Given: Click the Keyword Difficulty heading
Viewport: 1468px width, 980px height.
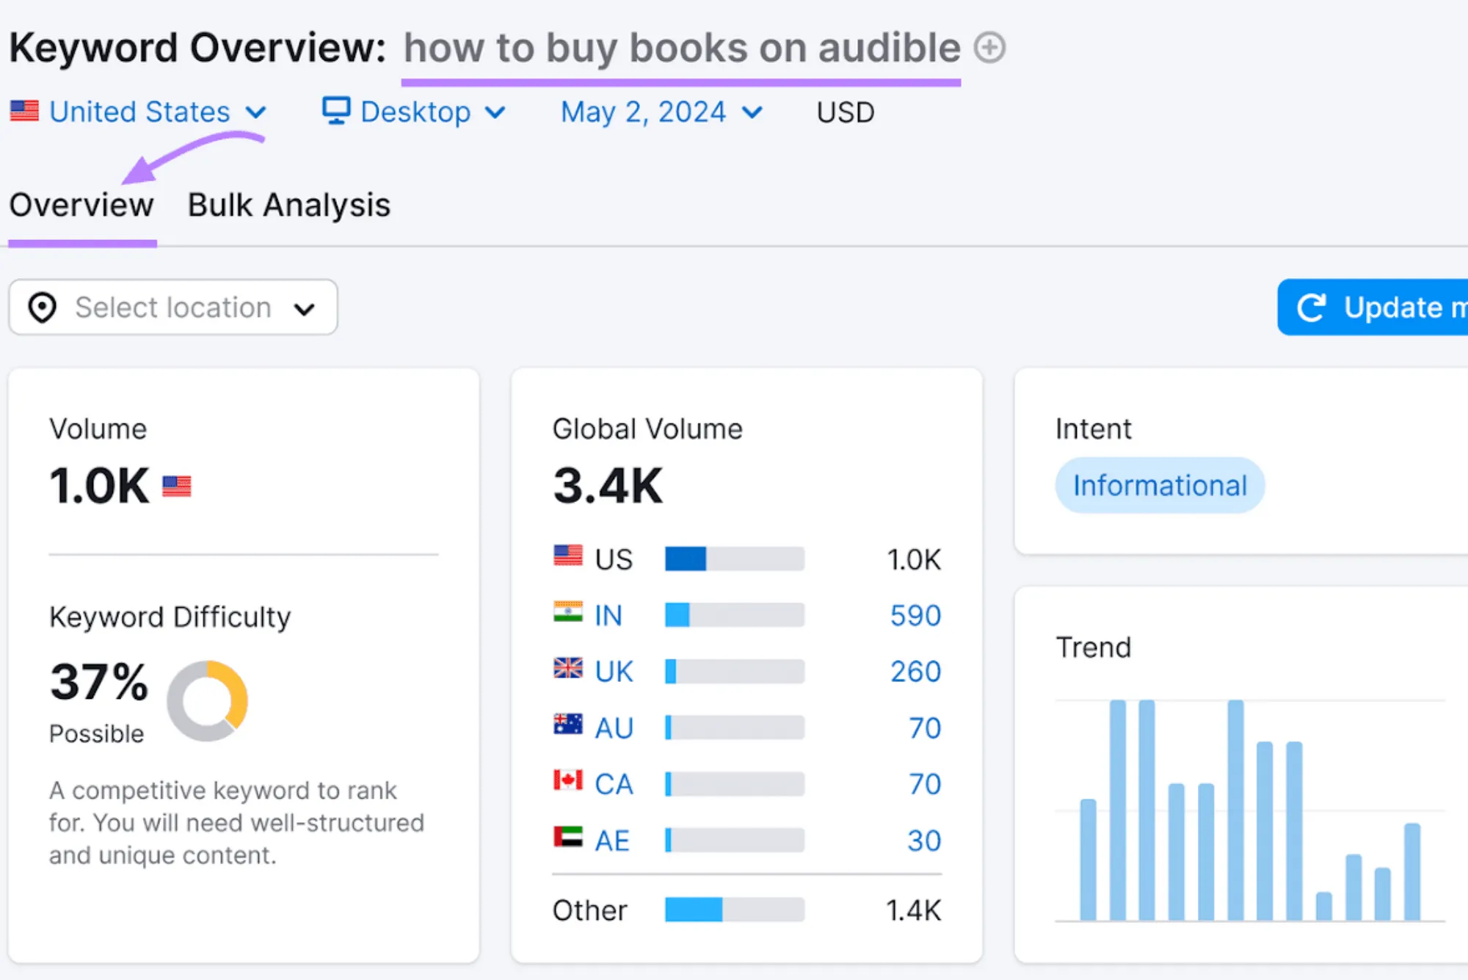Looking at the screenshot, I should 170,617.
